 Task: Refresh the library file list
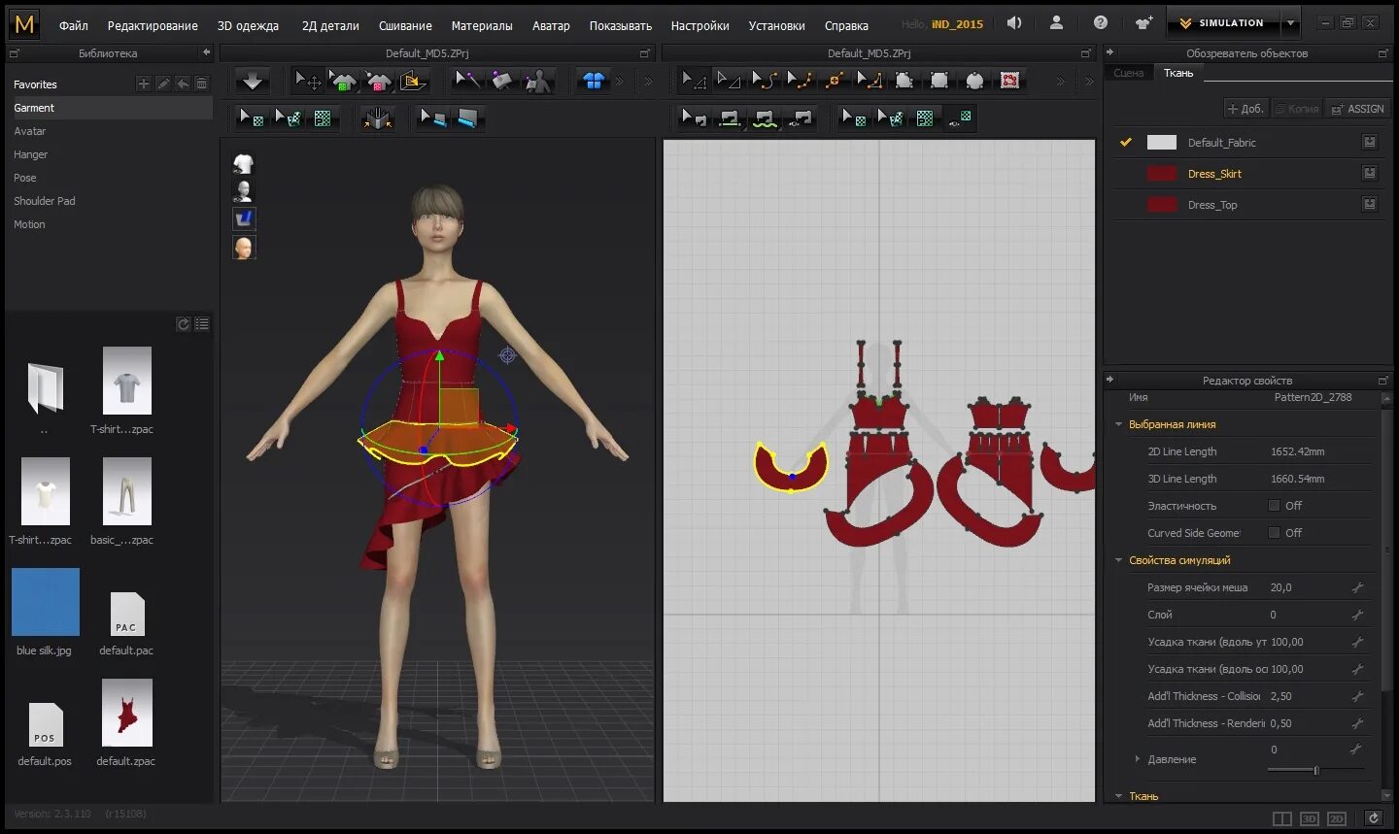click(x=183, y=324)
